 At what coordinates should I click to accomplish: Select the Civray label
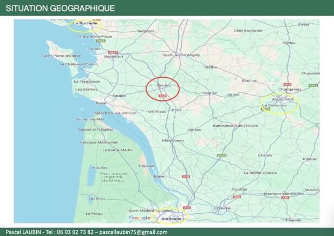pyautogui.click(x=304, y=25)
